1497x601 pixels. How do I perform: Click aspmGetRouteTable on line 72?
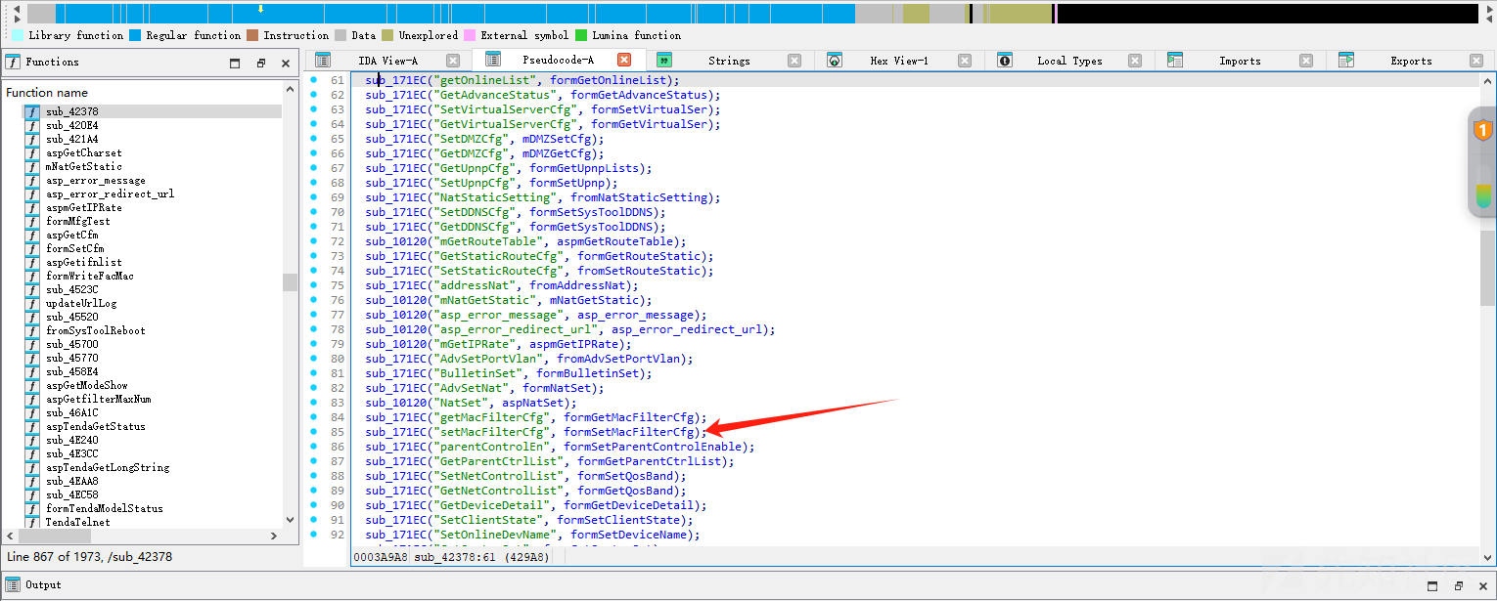point(615,241)
